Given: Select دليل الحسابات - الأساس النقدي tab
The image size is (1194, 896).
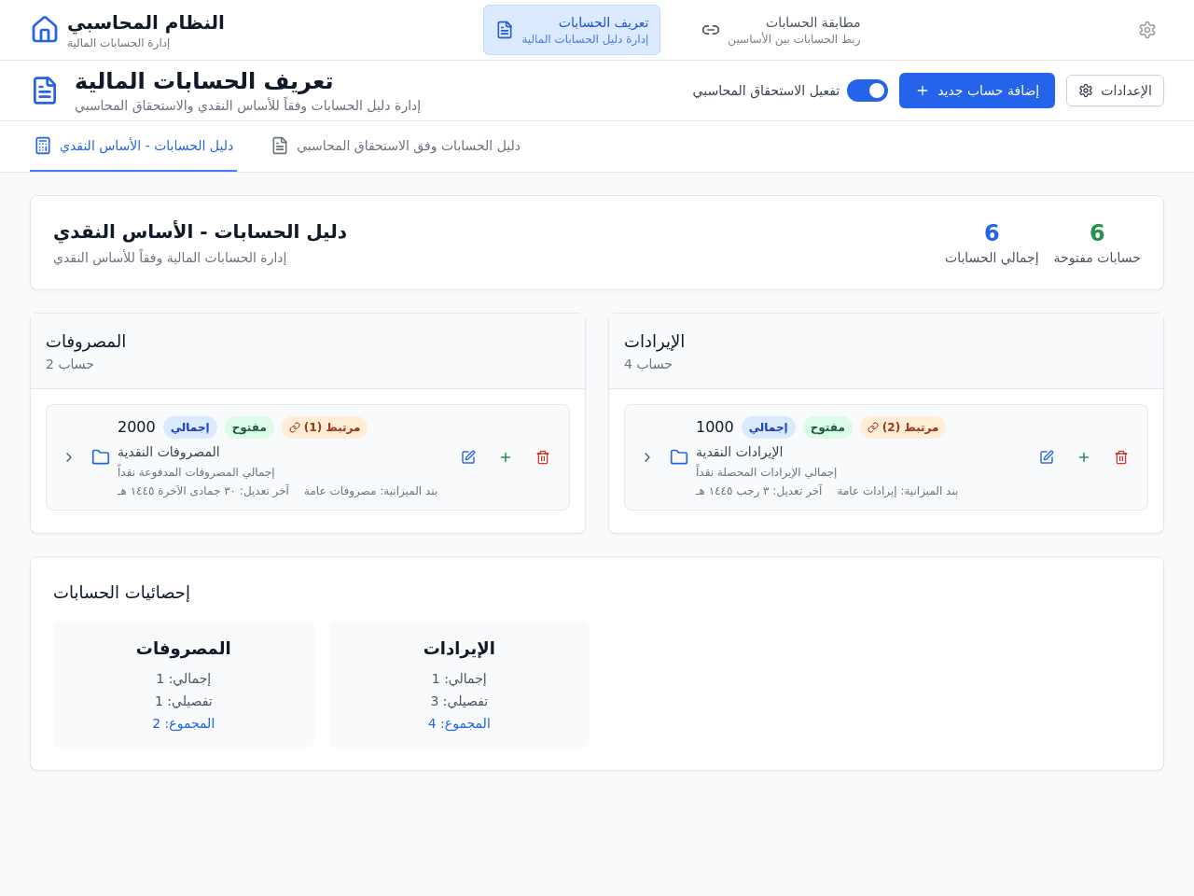Looking at the screenshot, I should pyautogui.click(x=133, y=147).
